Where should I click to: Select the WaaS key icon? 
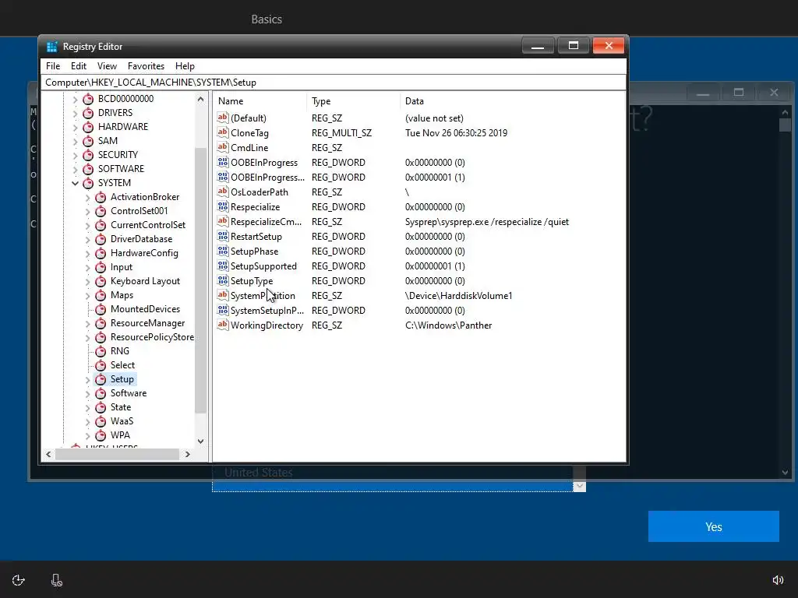point(101,421)
